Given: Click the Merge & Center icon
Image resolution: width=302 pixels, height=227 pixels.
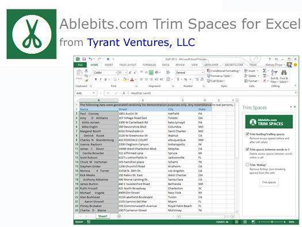Looking at the screenshot, I should [168, 79].
